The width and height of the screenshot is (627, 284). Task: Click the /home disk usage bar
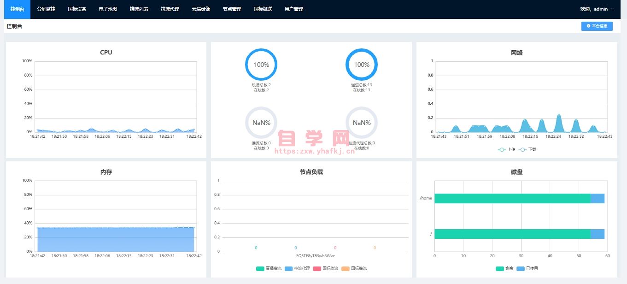pos(512,198)
